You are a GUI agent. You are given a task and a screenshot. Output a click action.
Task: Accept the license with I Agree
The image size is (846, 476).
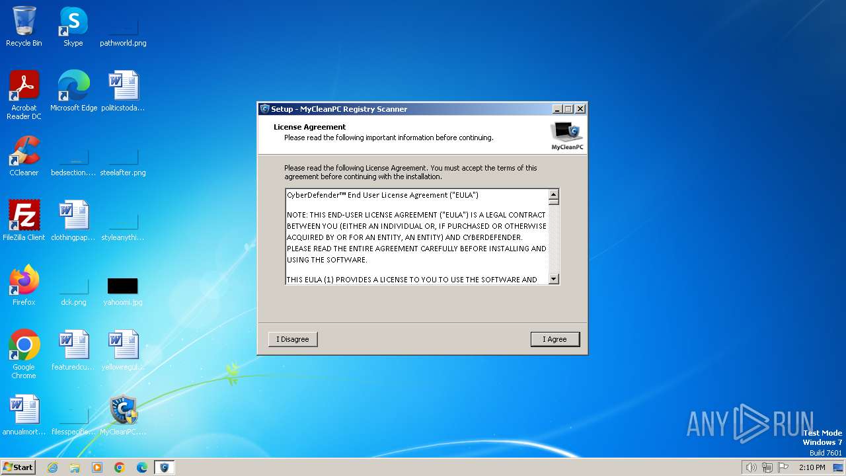click(555, 339)
